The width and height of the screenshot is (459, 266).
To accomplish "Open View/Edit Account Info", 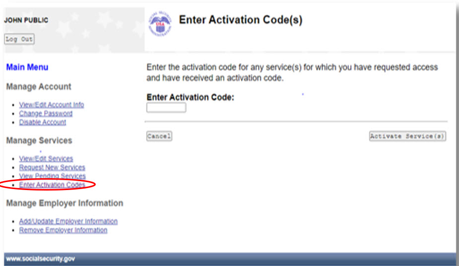I will 52,105.
